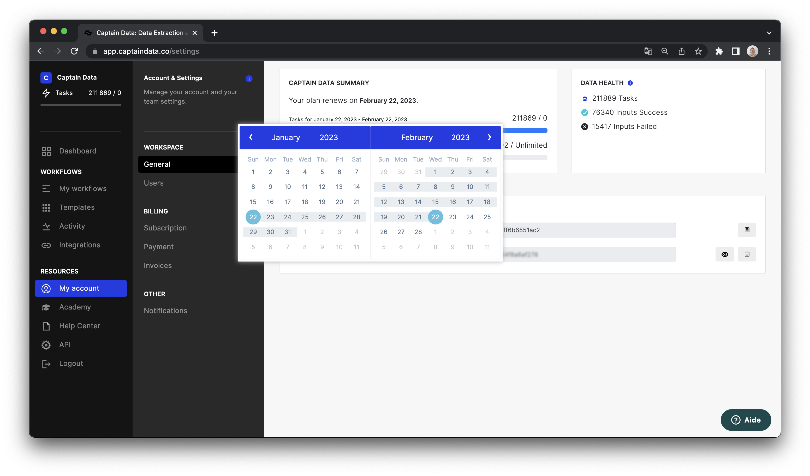Click browser back arrow

click(41, 51)
